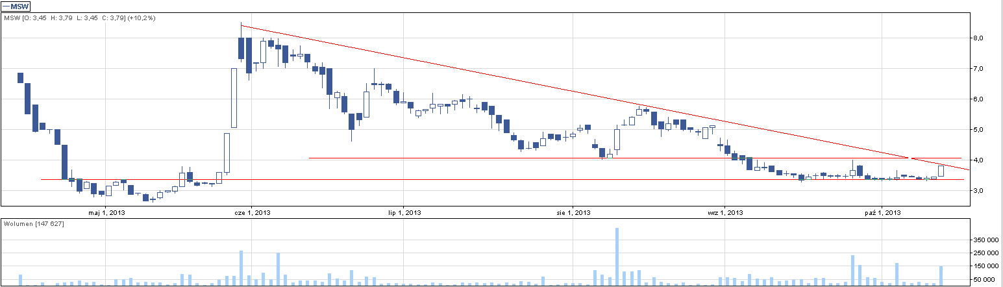
Task: Click the MSW legend label at top-left
Action: [17, 6]
